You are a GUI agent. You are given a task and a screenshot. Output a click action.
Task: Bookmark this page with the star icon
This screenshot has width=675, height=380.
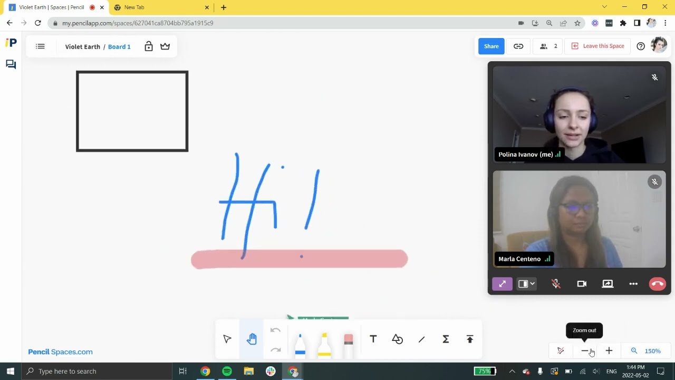pos(577,23)
